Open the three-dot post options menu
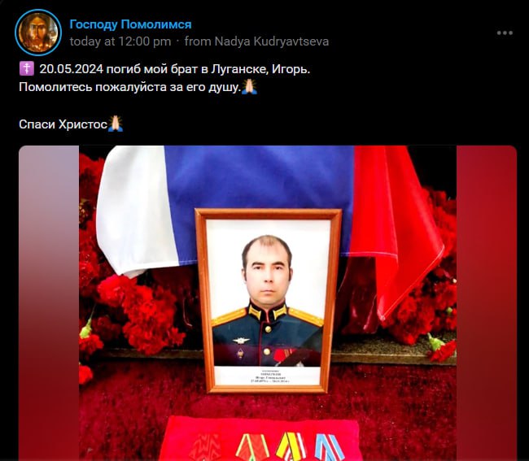 (505, 33)
